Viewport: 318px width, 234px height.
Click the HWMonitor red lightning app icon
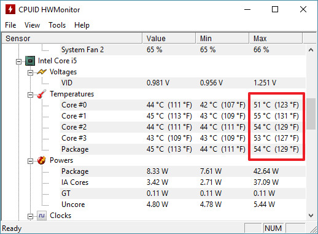(x=10, y=9)
